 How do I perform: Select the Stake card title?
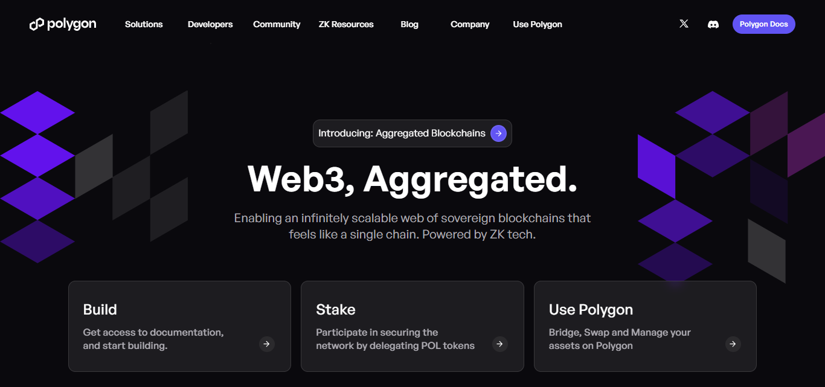pos(336,310)
